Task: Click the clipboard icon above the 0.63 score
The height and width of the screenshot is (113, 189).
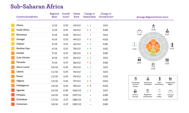Action: pos(153,65)
